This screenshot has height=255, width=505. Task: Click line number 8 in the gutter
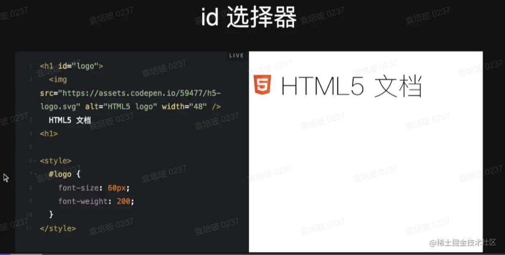[x=30, y=187]
